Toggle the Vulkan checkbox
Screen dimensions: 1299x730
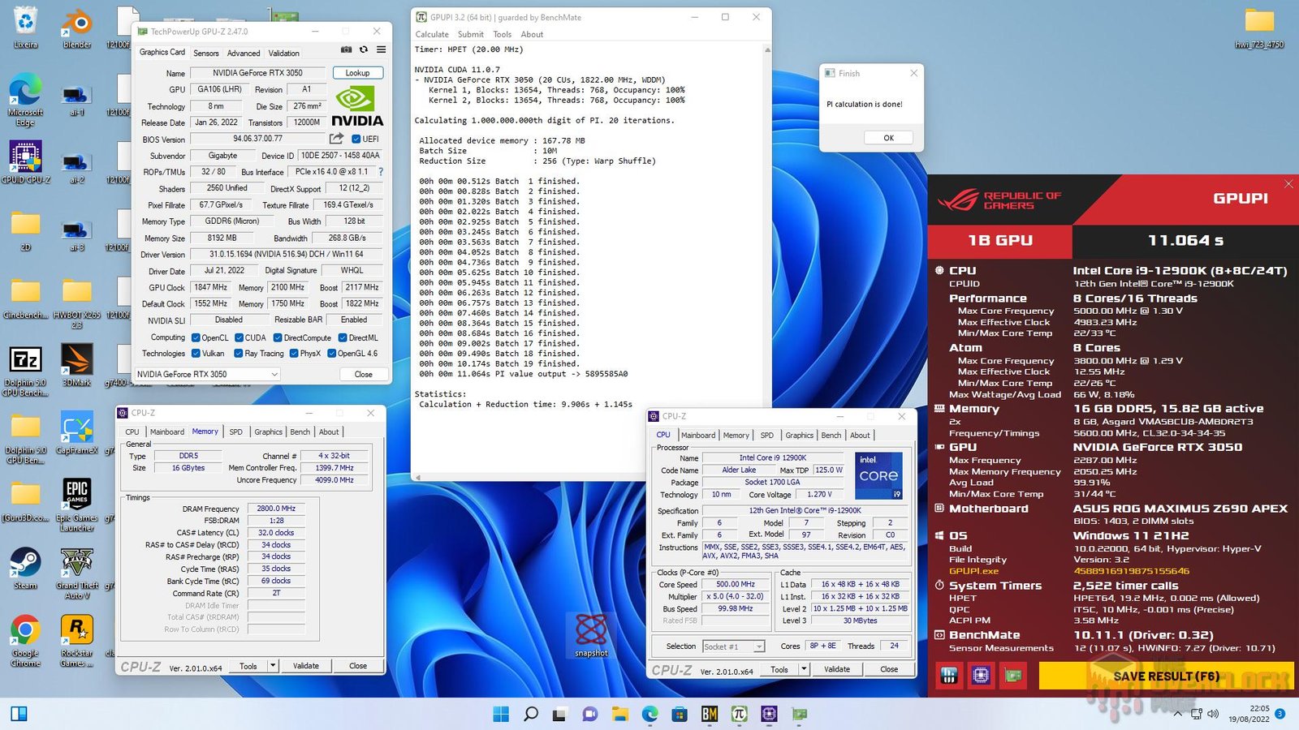[196, 353]
